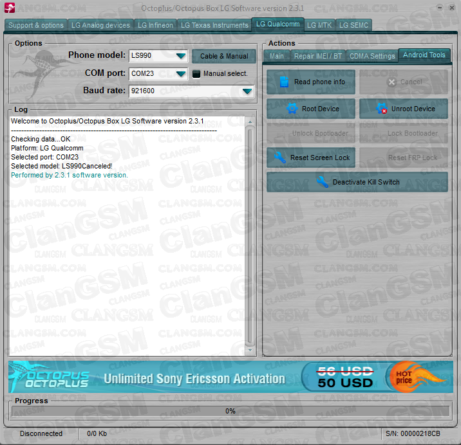Image resolution: width=461 pixels, height=445 pixels.
Task: Open the CDMA Settings tab
Action: (372, 56)
